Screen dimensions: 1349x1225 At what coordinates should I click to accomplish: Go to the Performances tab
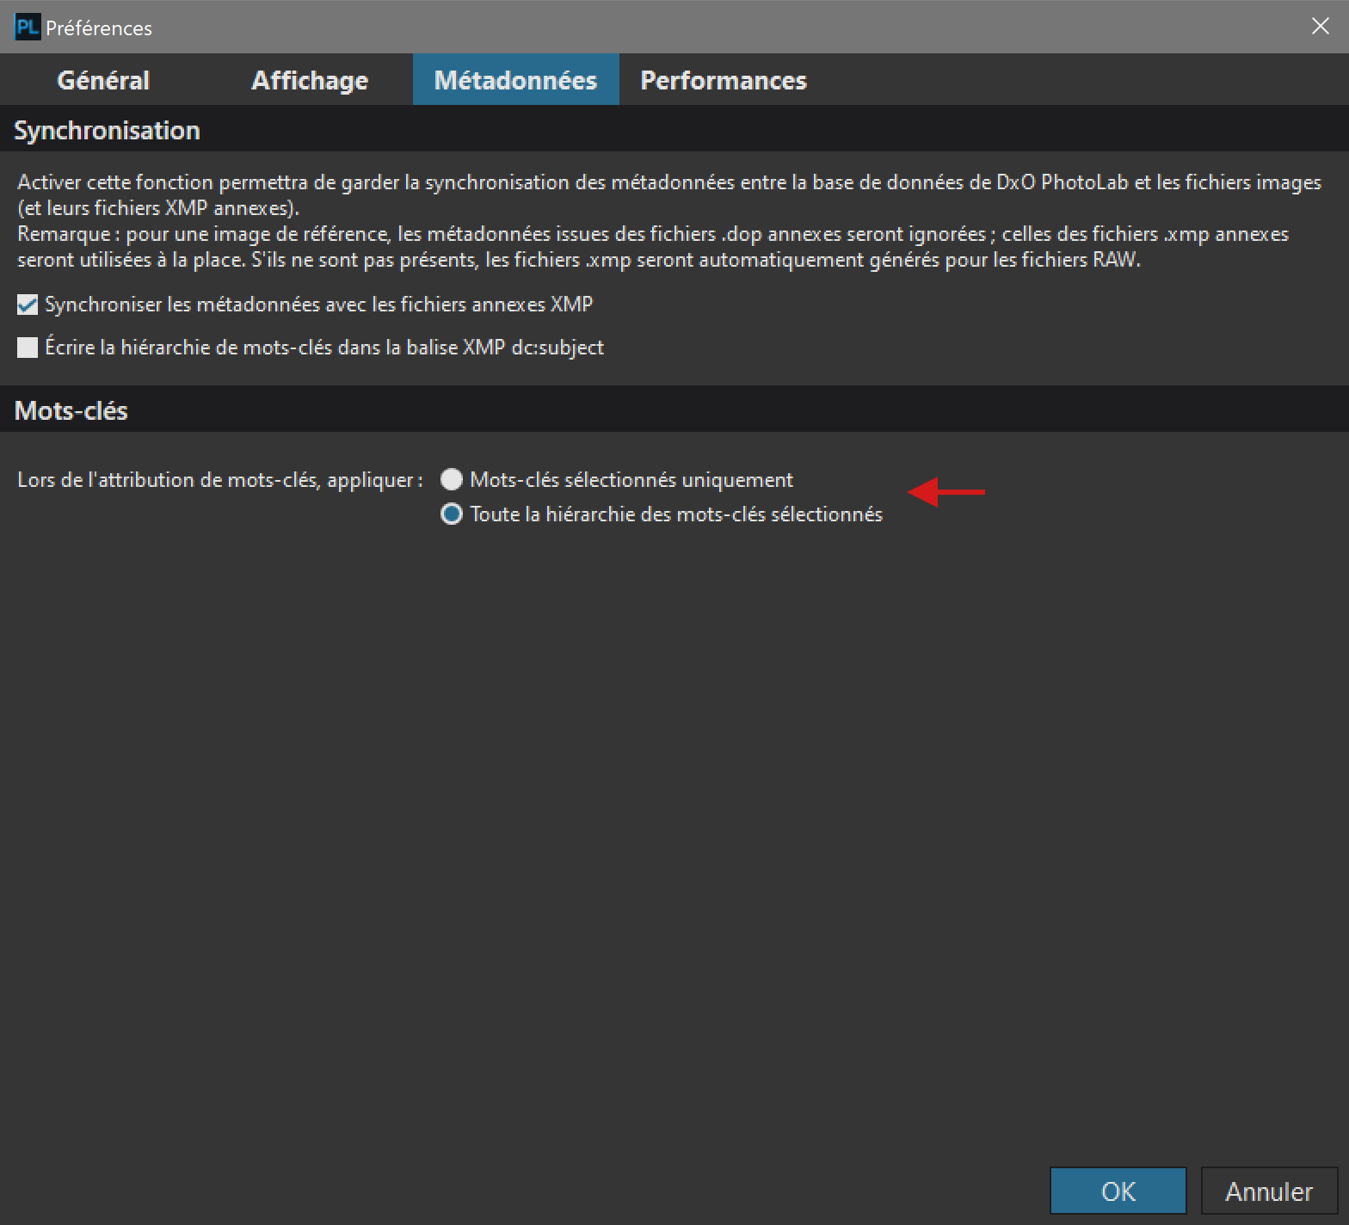tap(724, 80)
